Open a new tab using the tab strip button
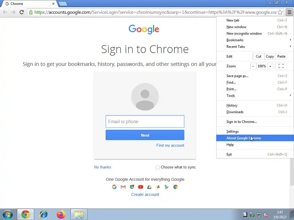The image size is (294, 220). click(63, 4)
